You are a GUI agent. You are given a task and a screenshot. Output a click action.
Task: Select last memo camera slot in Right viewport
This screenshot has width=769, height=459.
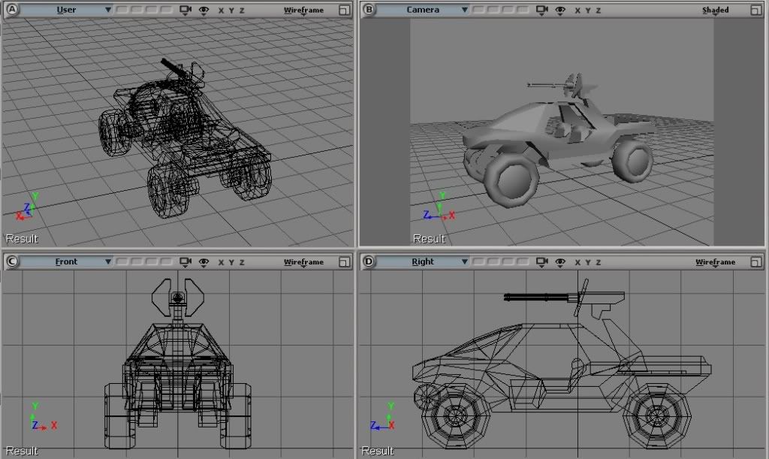(x=523, y=262)
